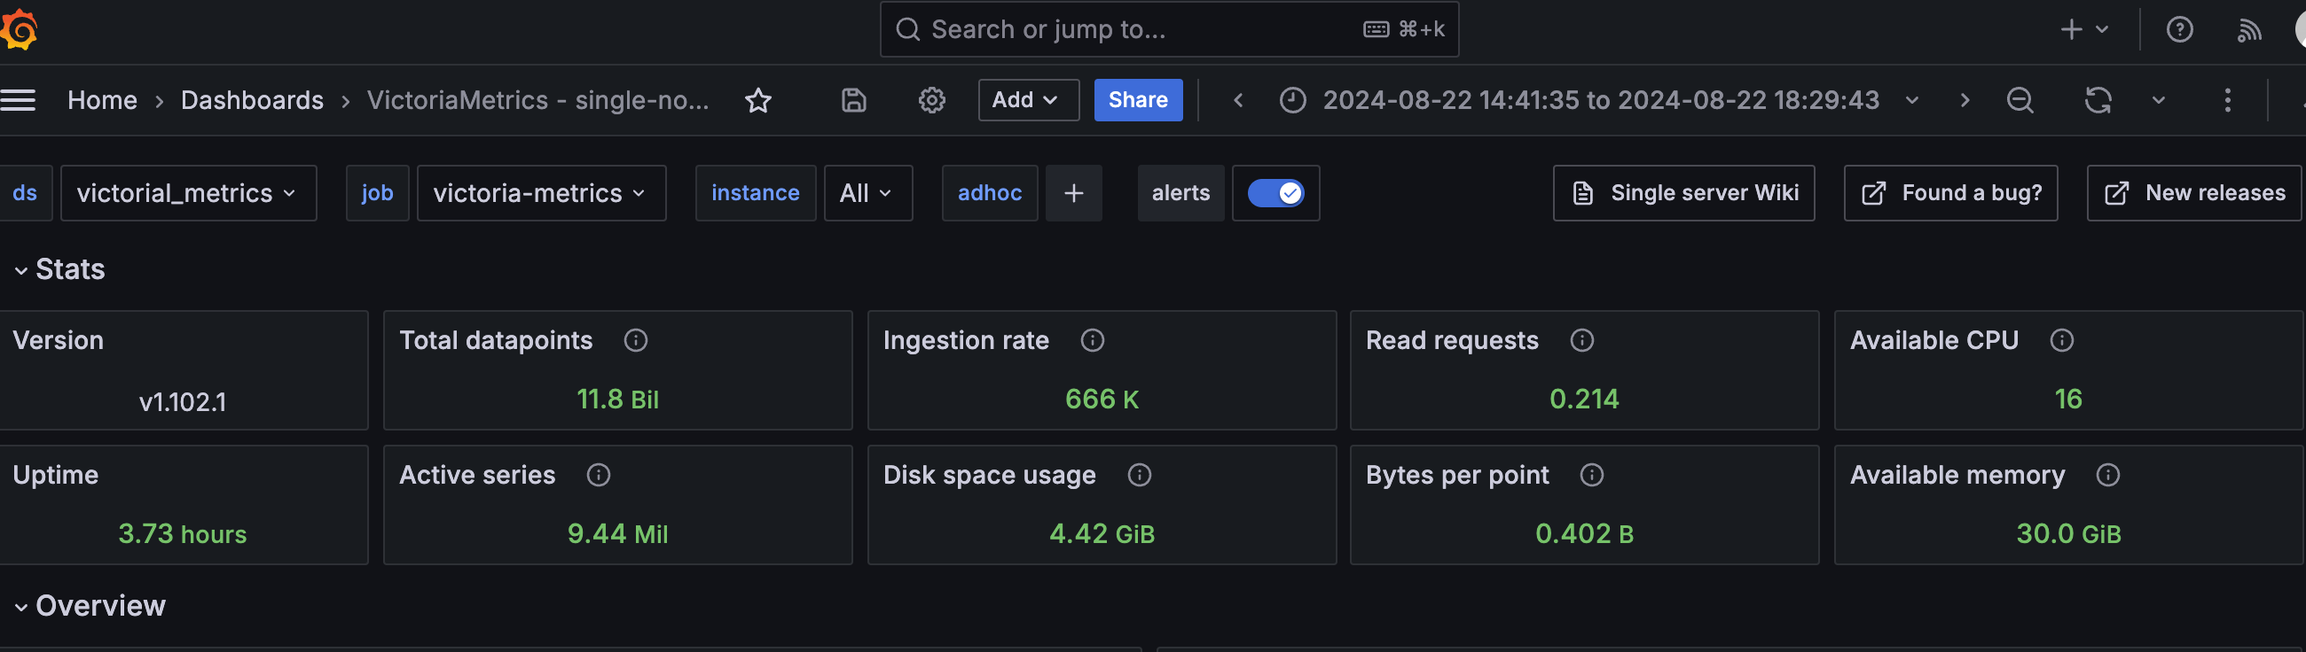Click the 666 K ingestion rate value
This screenshot has width=2306, height=652.
[x=1102, y=399]
